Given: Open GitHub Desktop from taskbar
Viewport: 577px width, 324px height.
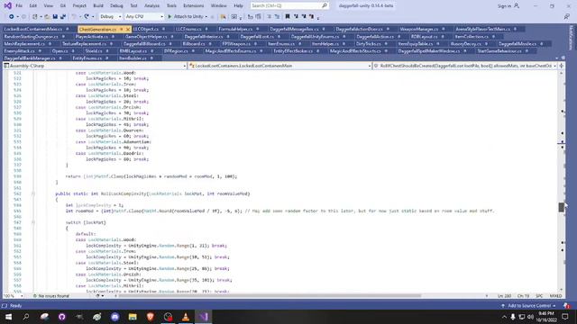Looking at the screenshot, I should (x=61, y=317).
